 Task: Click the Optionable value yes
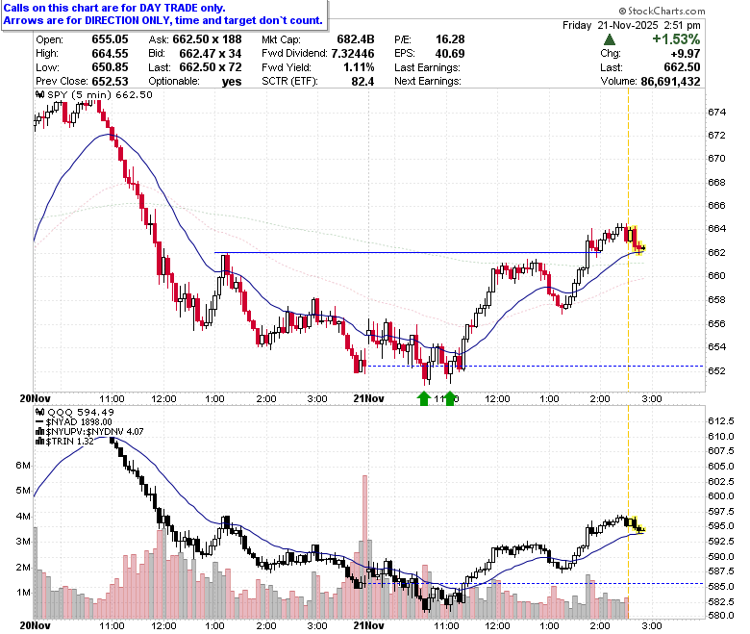[232, 82]
